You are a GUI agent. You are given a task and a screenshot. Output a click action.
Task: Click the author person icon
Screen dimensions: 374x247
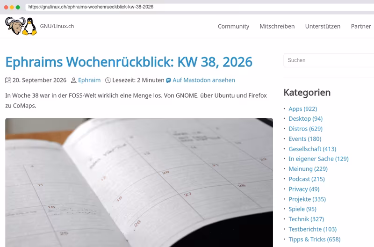(74, 80)
